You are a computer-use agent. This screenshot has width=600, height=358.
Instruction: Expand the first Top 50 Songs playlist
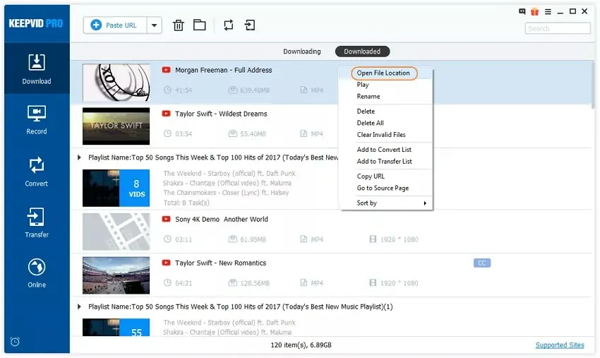coord(79,157)
